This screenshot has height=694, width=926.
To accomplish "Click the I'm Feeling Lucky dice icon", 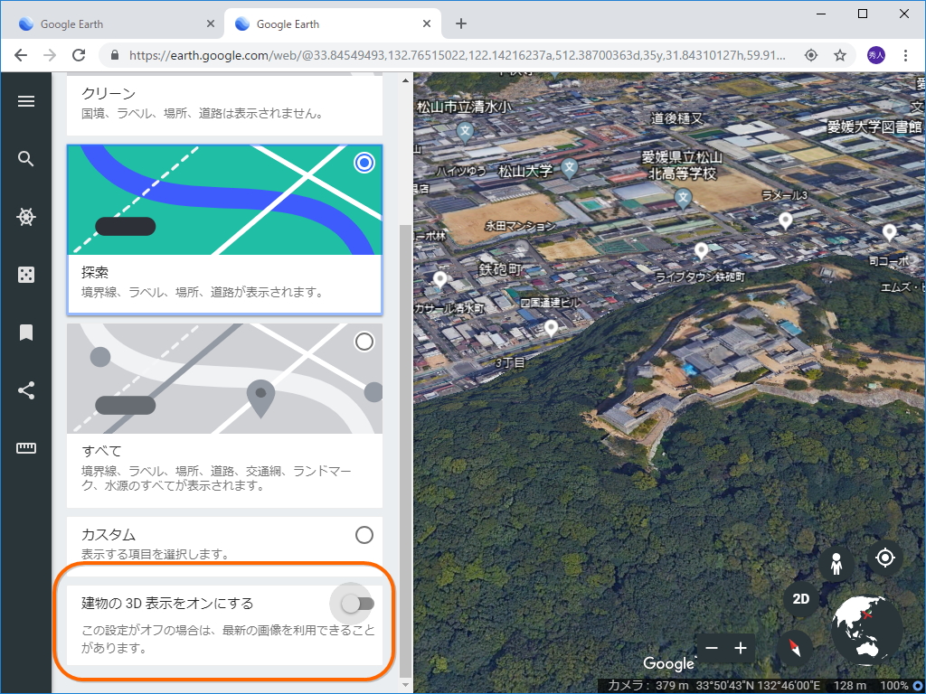I will 26,275.
